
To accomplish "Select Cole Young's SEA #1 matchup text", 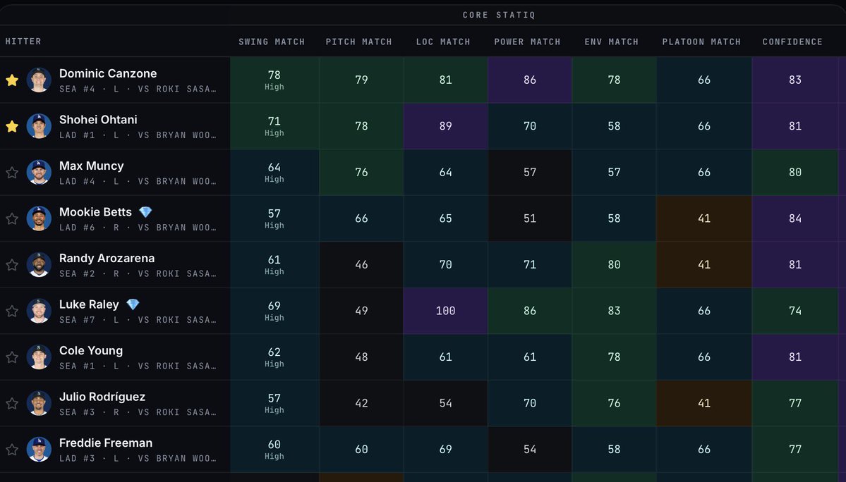I will pos(138,366).
